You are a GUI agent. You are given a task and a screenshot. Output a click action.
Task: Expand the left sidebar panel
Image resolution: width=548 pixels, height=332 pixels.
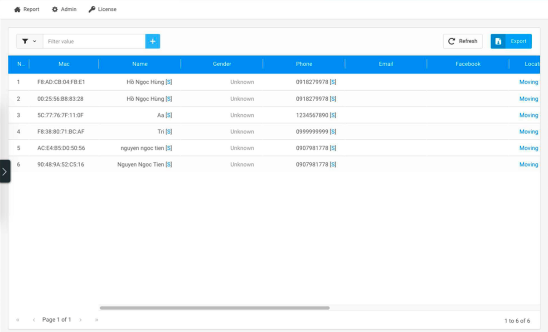point(5,171)
